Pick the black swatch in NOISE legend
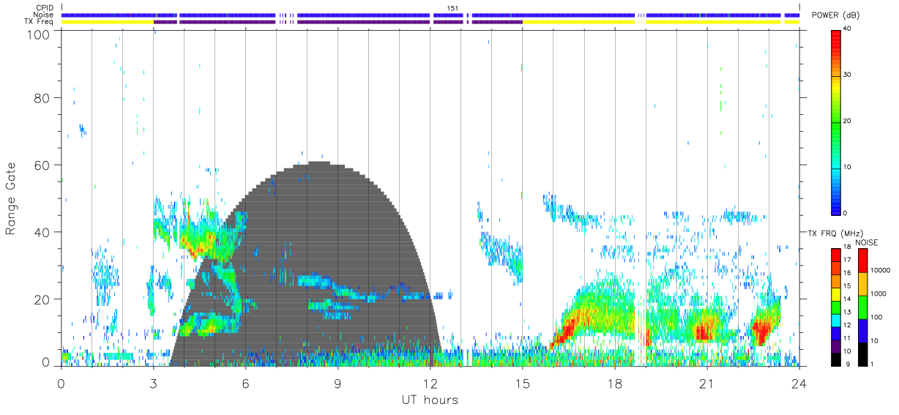The height and width of the screenshot is (415, 899). pos(861,354)
